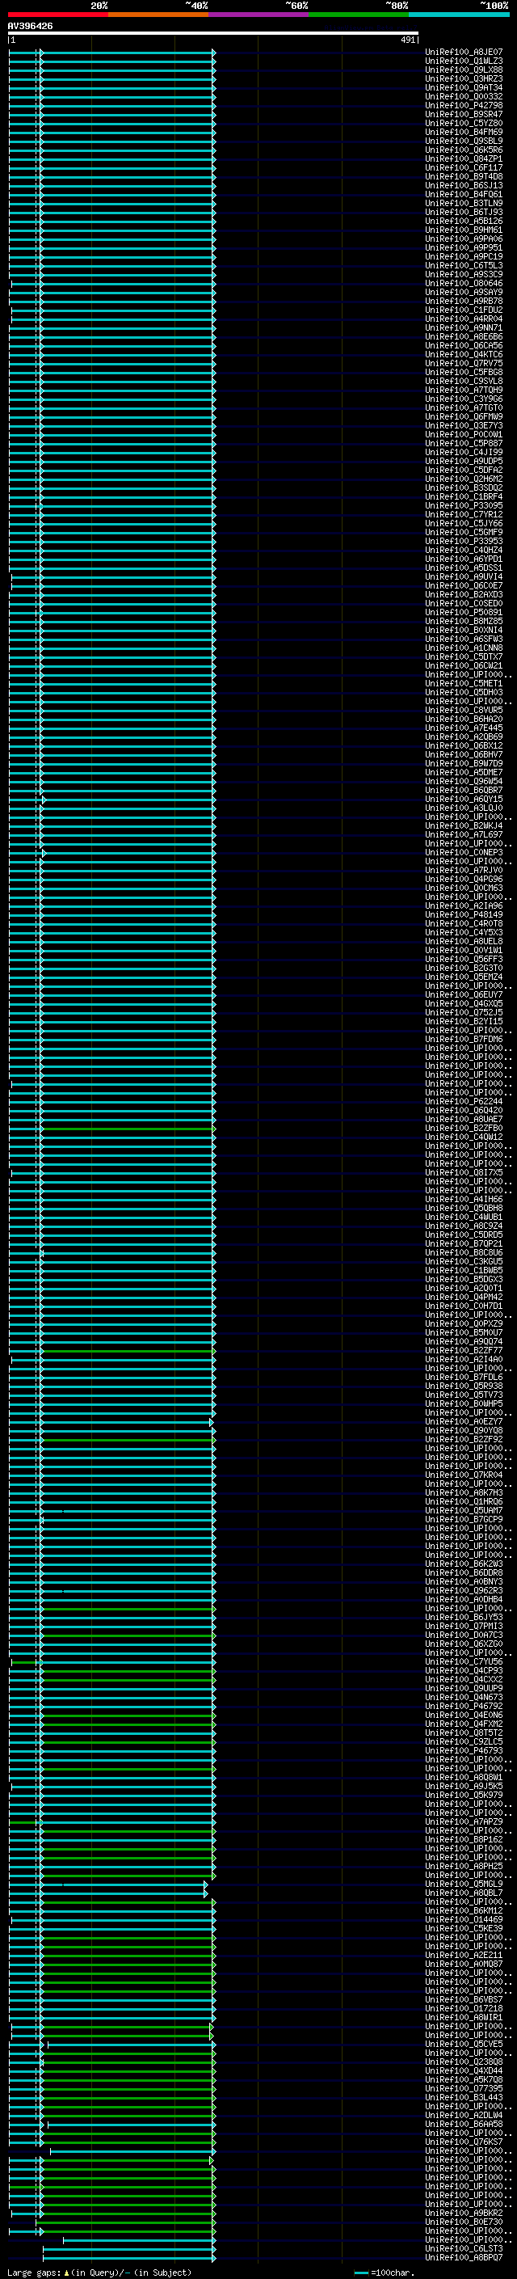Viewport: 517px width, 2279px height.
Task: Open the UniRef100_A2Q0T1 hit
Action: tap(464, 1288)
